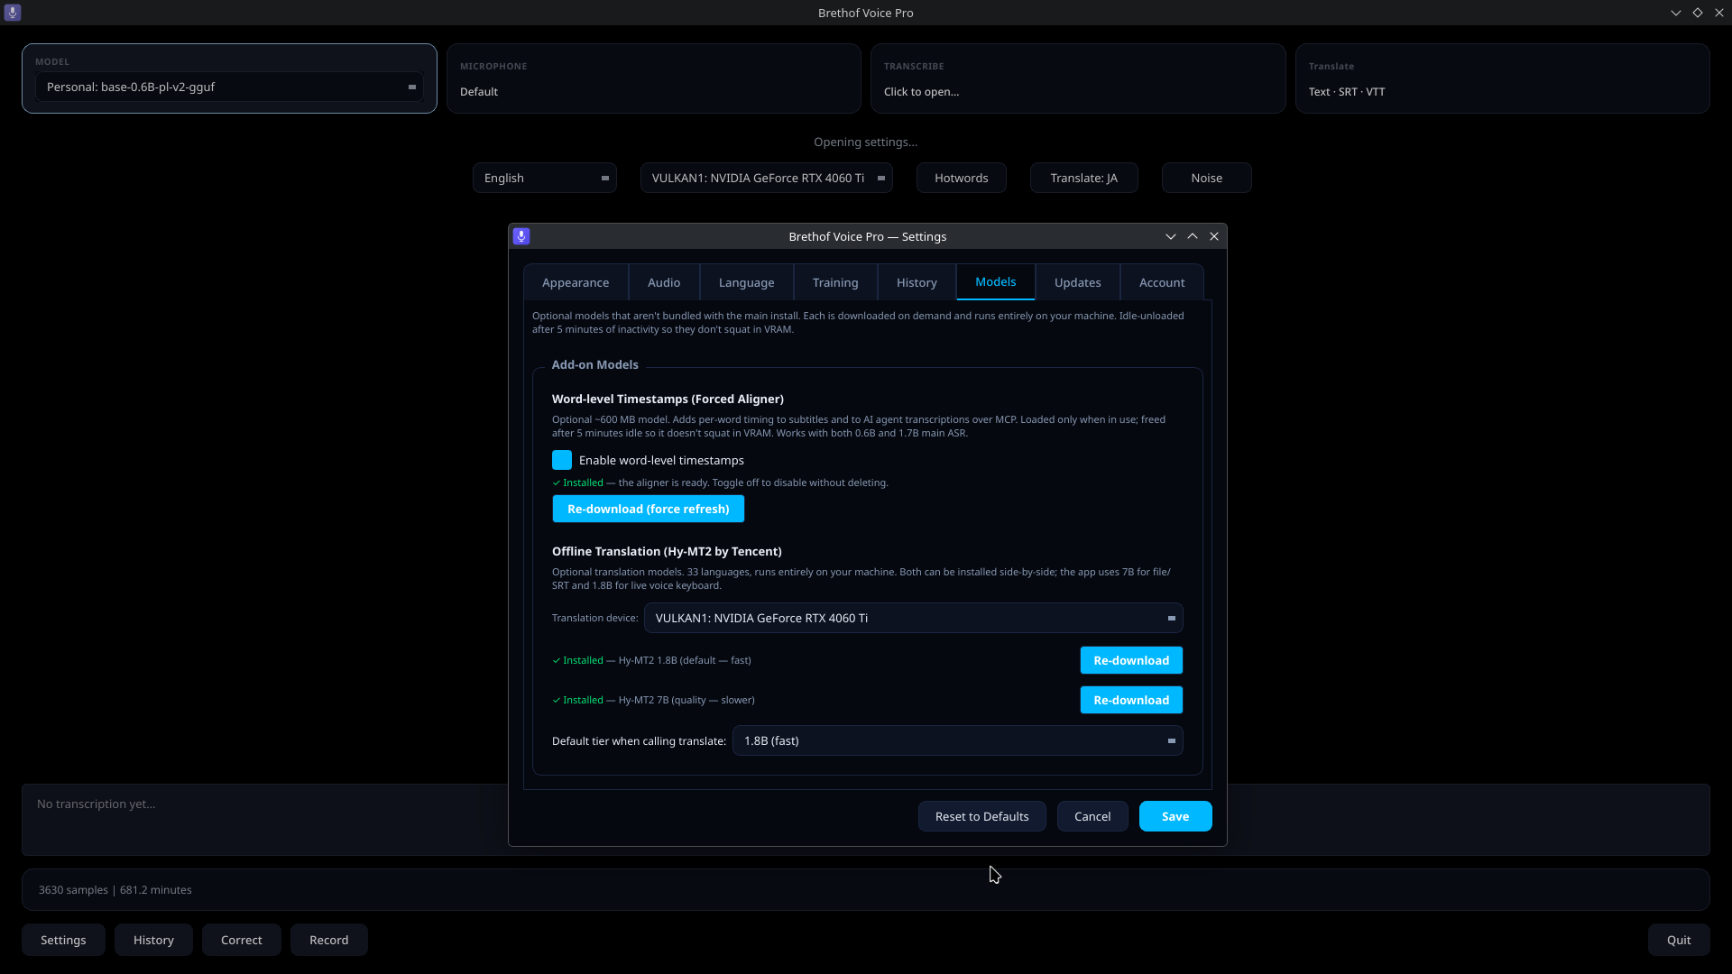1732x974 pixels.
Task: Expand the Translation device dropdown
Action: click(x=913, y=618)
